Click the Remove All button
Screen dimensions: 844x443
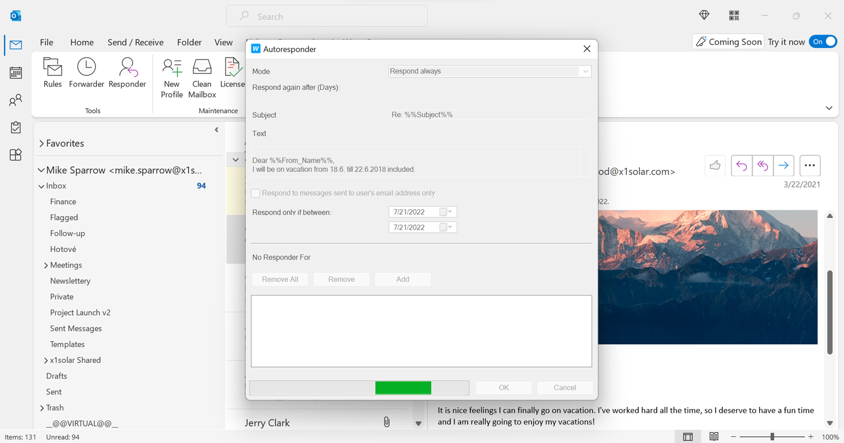[280, 279]
